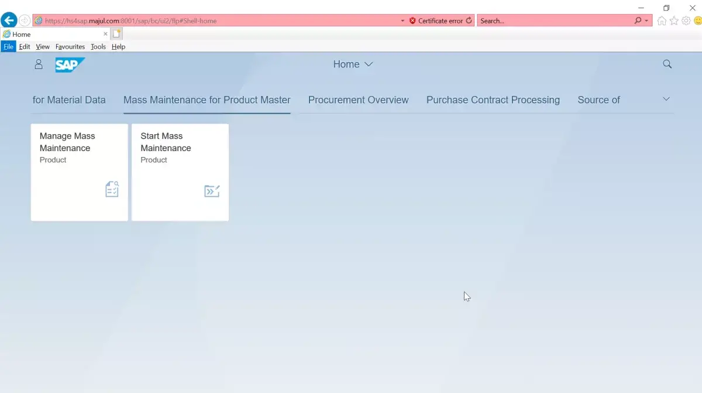Click the browser forward arrow button

[x=25, y=20]
